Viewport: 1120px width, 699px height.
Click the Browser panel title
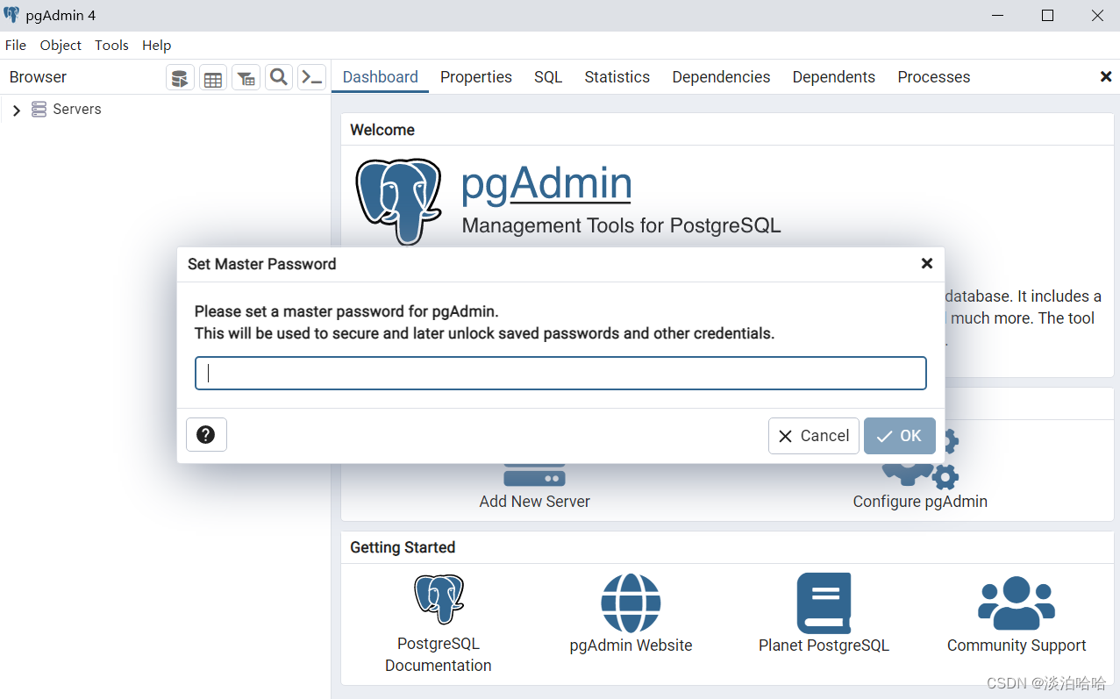38,77
